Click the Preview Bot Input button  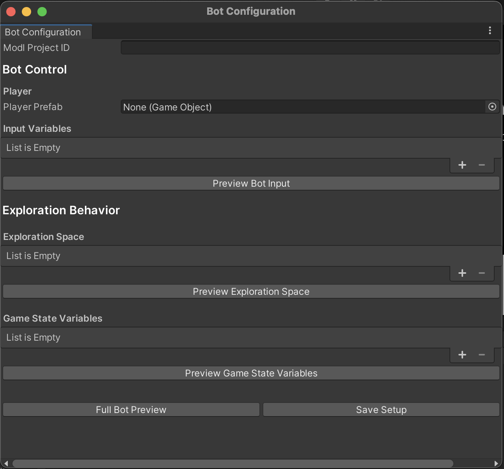coord(251,184)
